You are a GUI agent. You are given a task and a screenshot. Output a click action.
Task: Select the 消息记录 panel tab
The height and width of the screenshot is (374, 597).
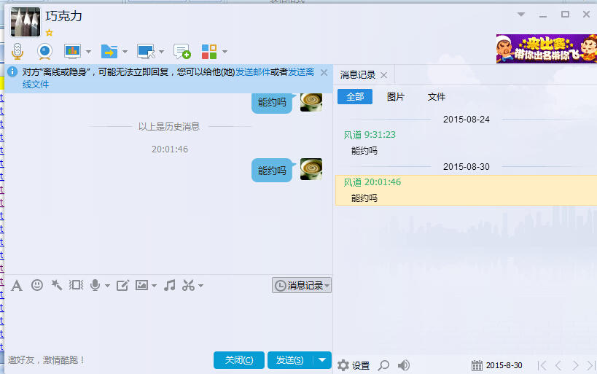click(358, 74)
